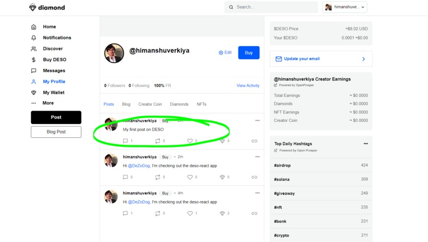Image resolution: width=428 pixels, height=242 pixels.
Task: Open options menu of the 2m-old post
Action: [x=258, y=157]
